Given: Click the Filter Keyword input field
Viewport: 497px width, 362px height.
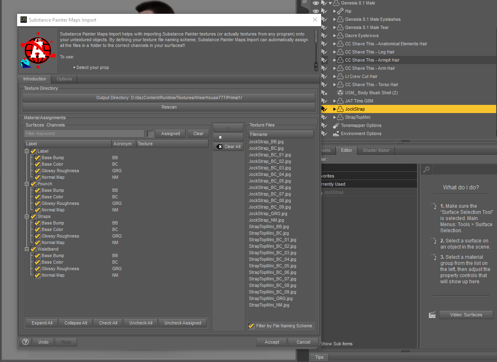Looking at the screenshot, I should (x=84, y=133).
